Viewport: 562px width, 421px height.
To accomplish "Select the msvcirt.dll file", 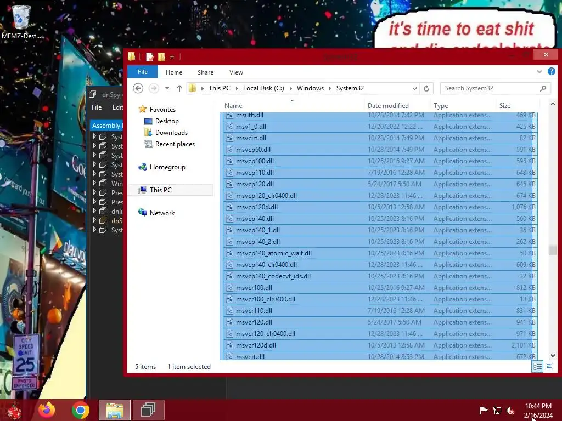I will 380,138.
